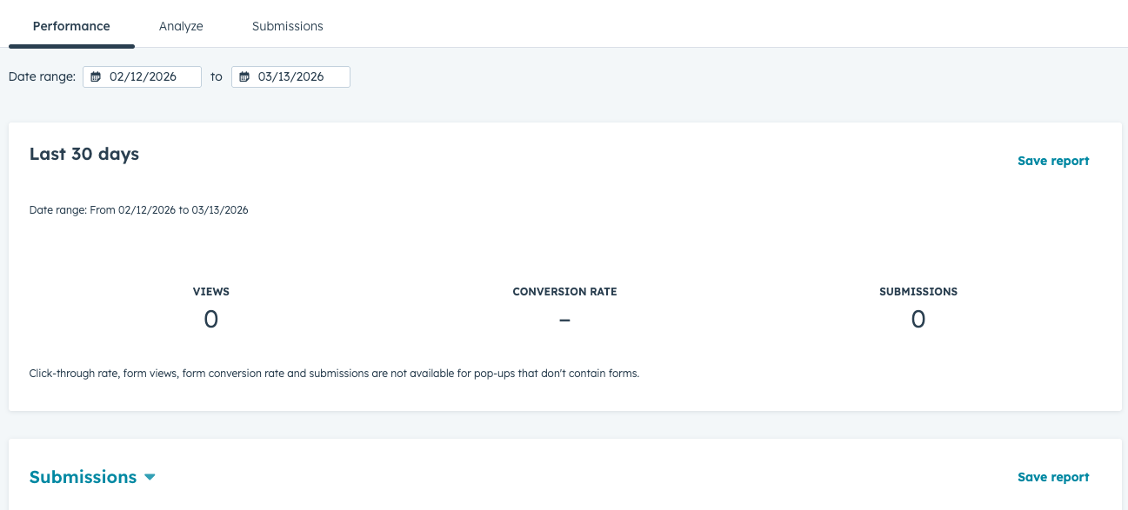
Task: Click the calendar icon in the start date field
Action: (x=96, y=77)
